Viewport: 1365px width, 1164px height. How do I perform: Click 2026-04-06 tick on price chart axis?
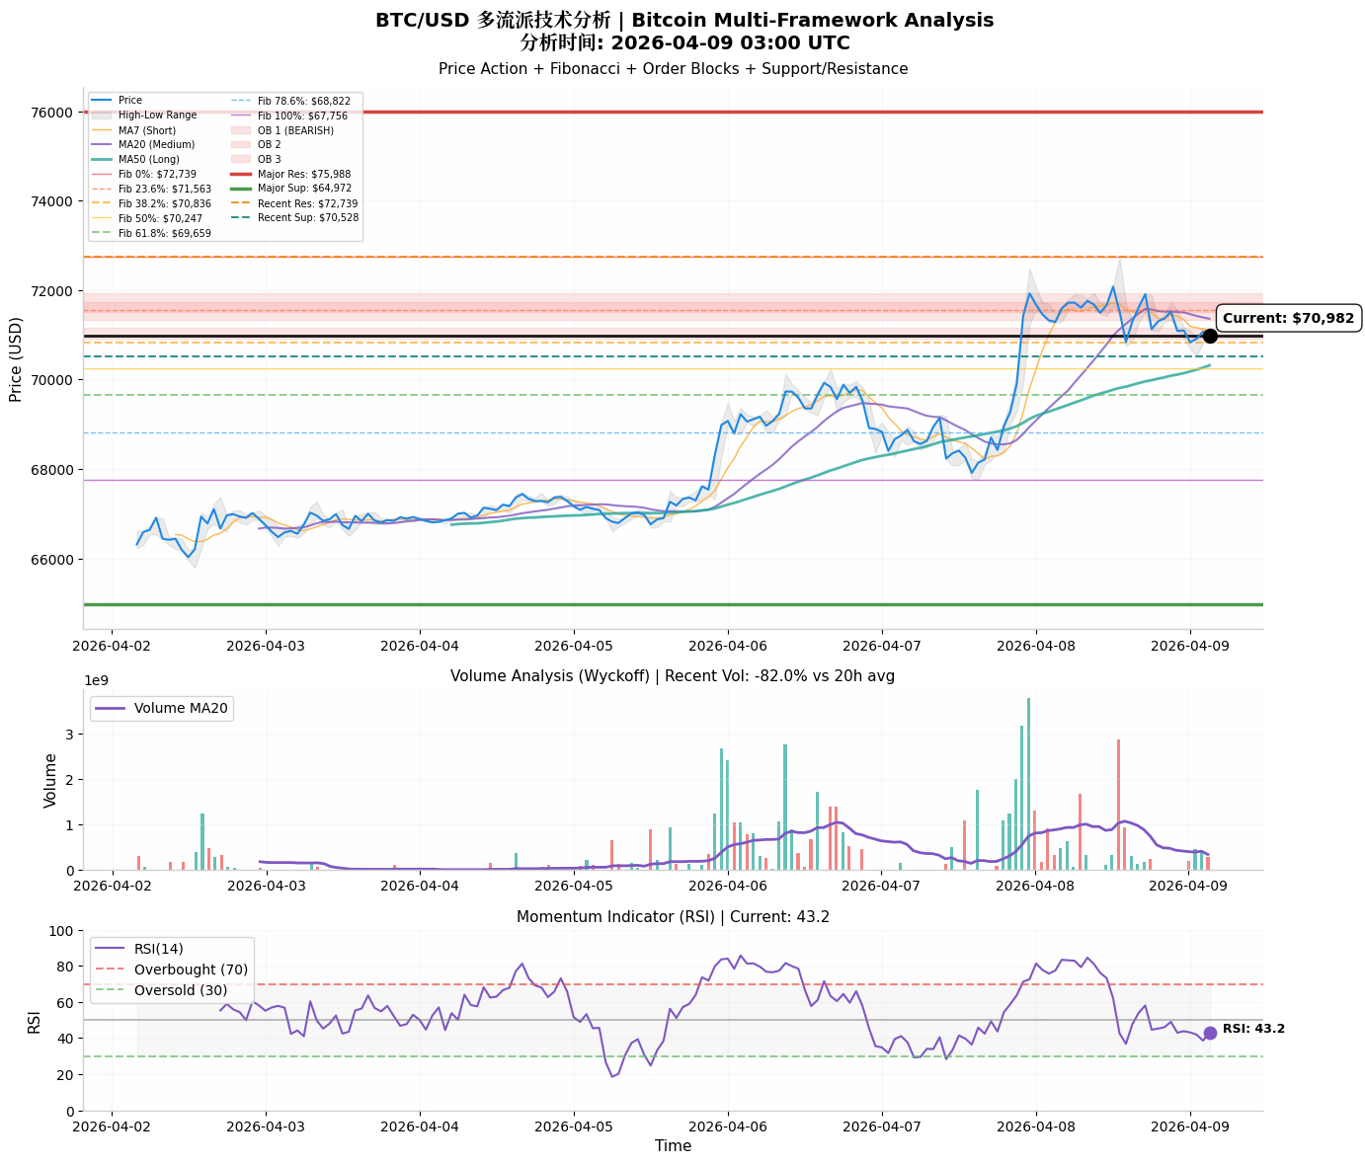click(x=728, y=646)
